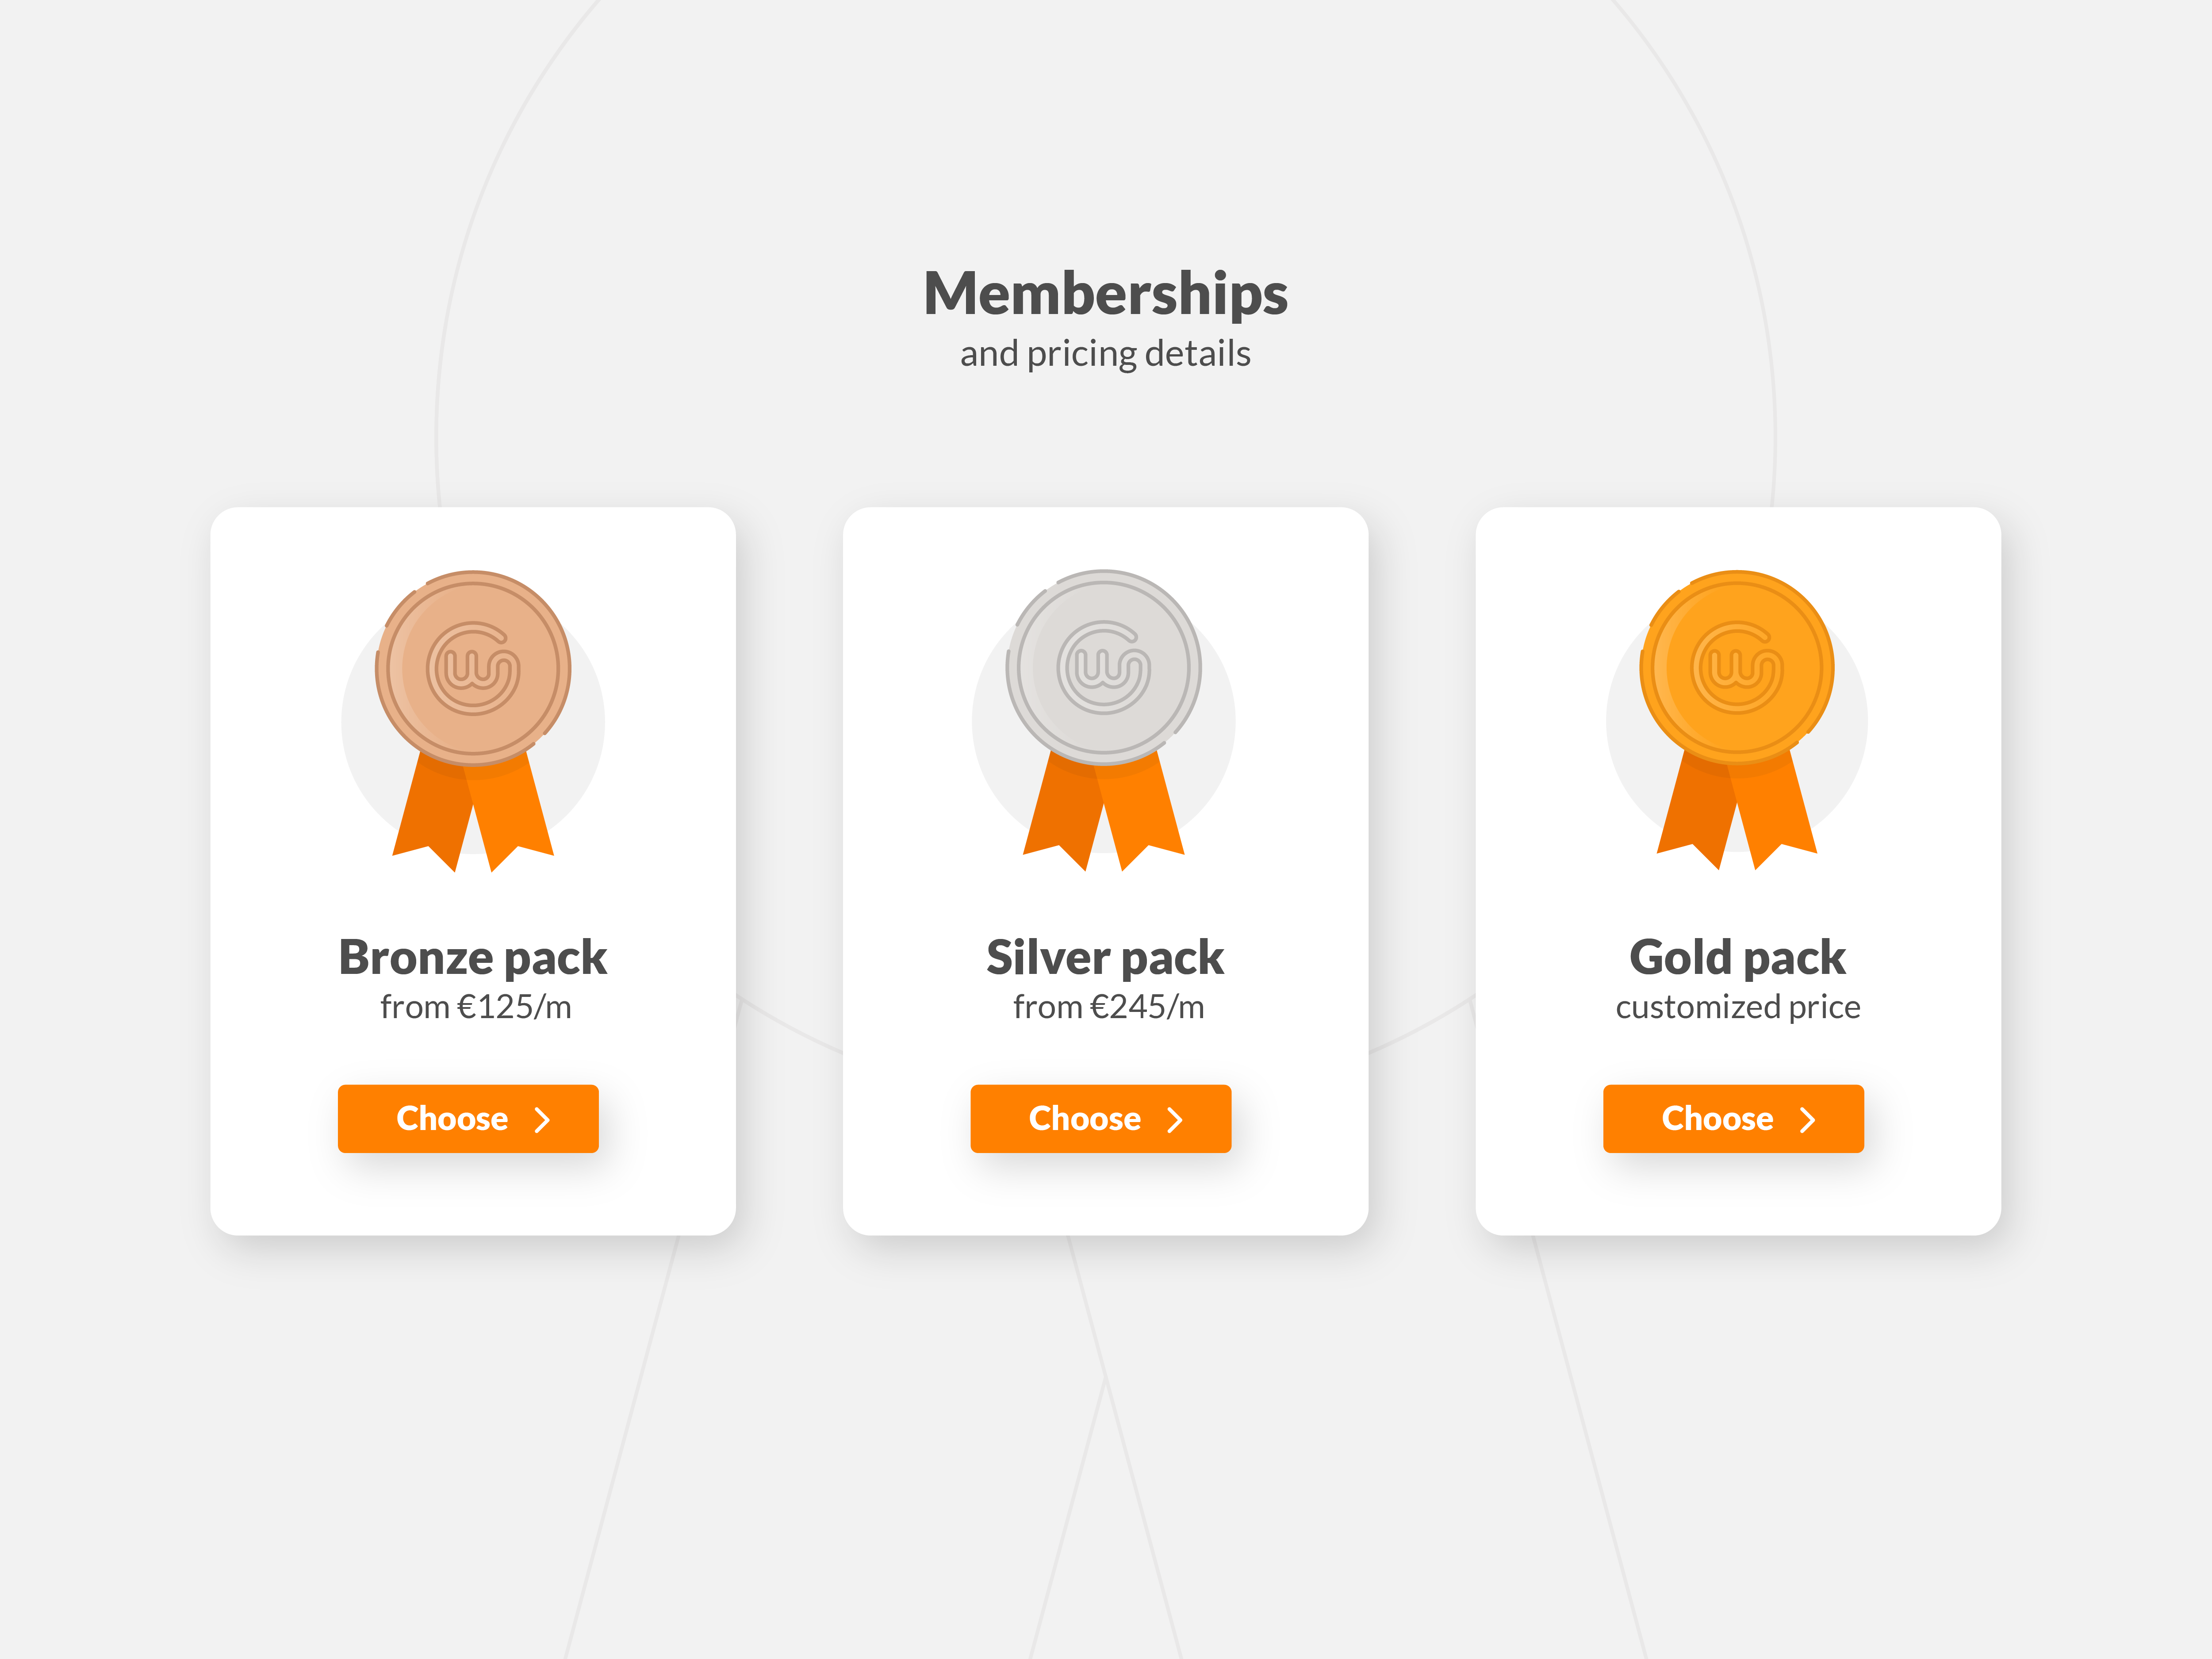Select the Gold pack title
The height and width of the screenshot is (1659, 2212).
1737,958
